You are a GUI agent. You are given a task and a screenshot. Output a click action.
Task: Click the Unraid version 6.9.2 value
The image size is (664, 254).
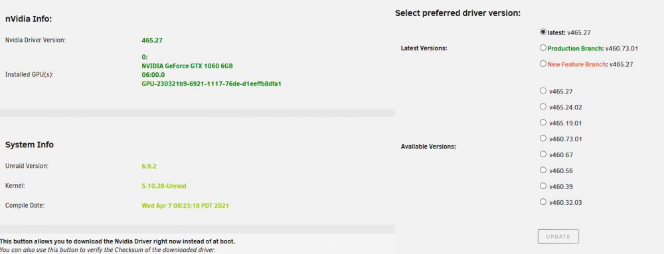(x=149, y=166)
